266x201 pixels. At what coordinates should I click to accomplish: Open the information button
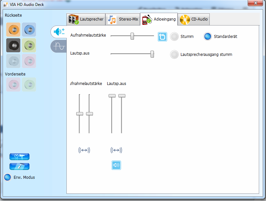[x=20, y=166]
